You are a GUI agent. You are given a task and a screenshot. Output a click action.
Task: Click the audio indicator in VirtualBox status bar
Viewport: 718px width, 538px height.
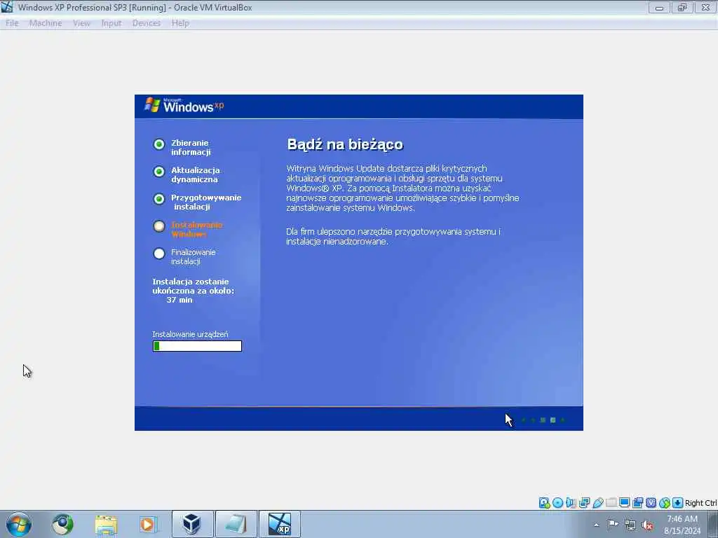click(571, 503)
